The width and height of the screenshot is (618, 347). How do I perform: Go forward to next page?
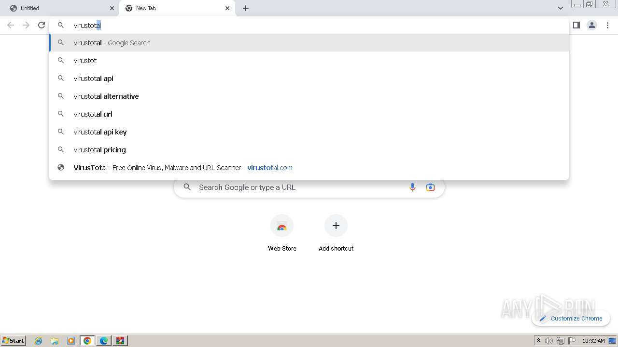point(26,25)
